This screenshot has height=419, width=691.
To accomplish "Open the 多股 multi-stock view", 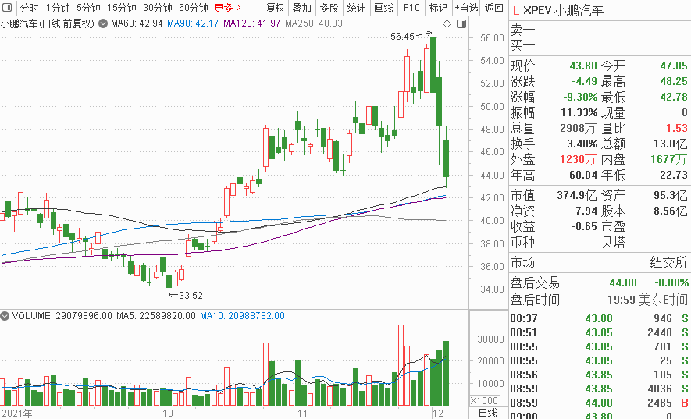I will point(329,8).
